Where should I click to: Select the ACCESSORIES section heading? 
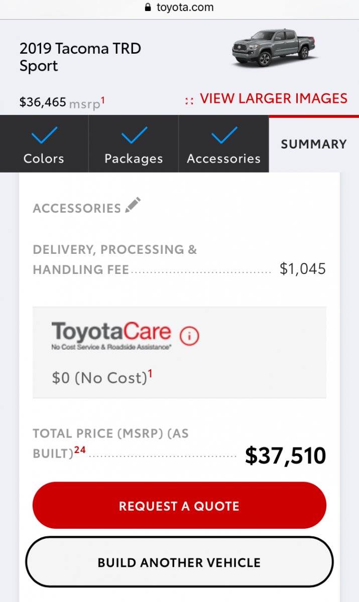point(77,208)
